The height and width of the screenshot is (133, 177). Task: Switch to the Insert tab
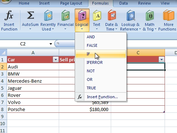tap(44, 3)
